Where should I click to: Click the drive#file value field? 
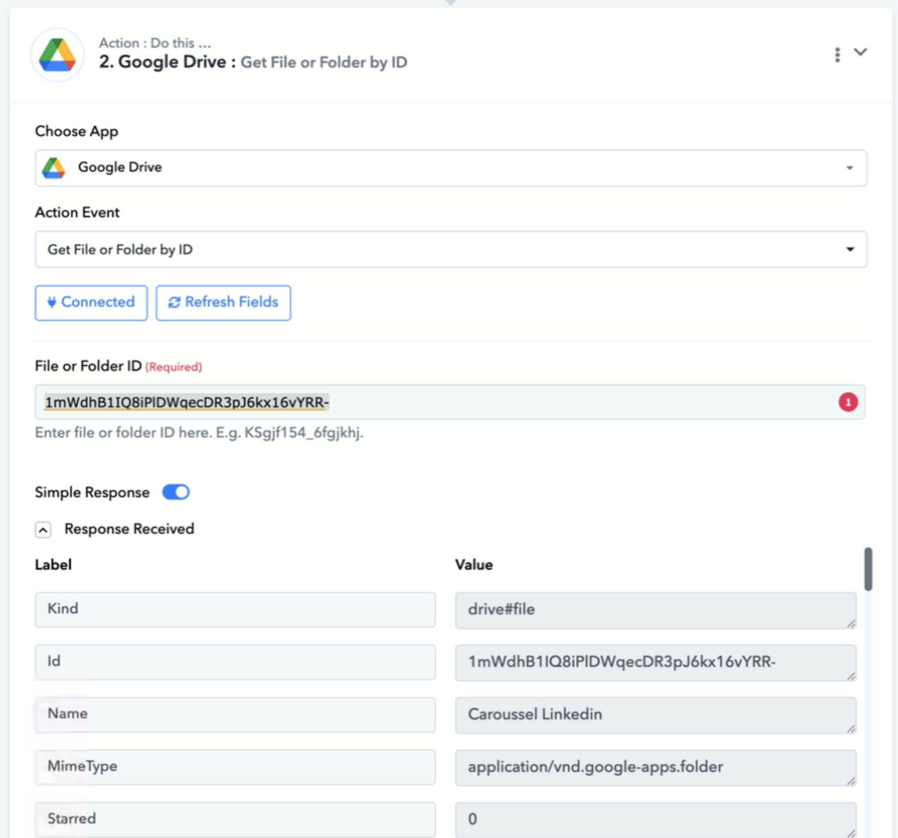pos(656,610)
